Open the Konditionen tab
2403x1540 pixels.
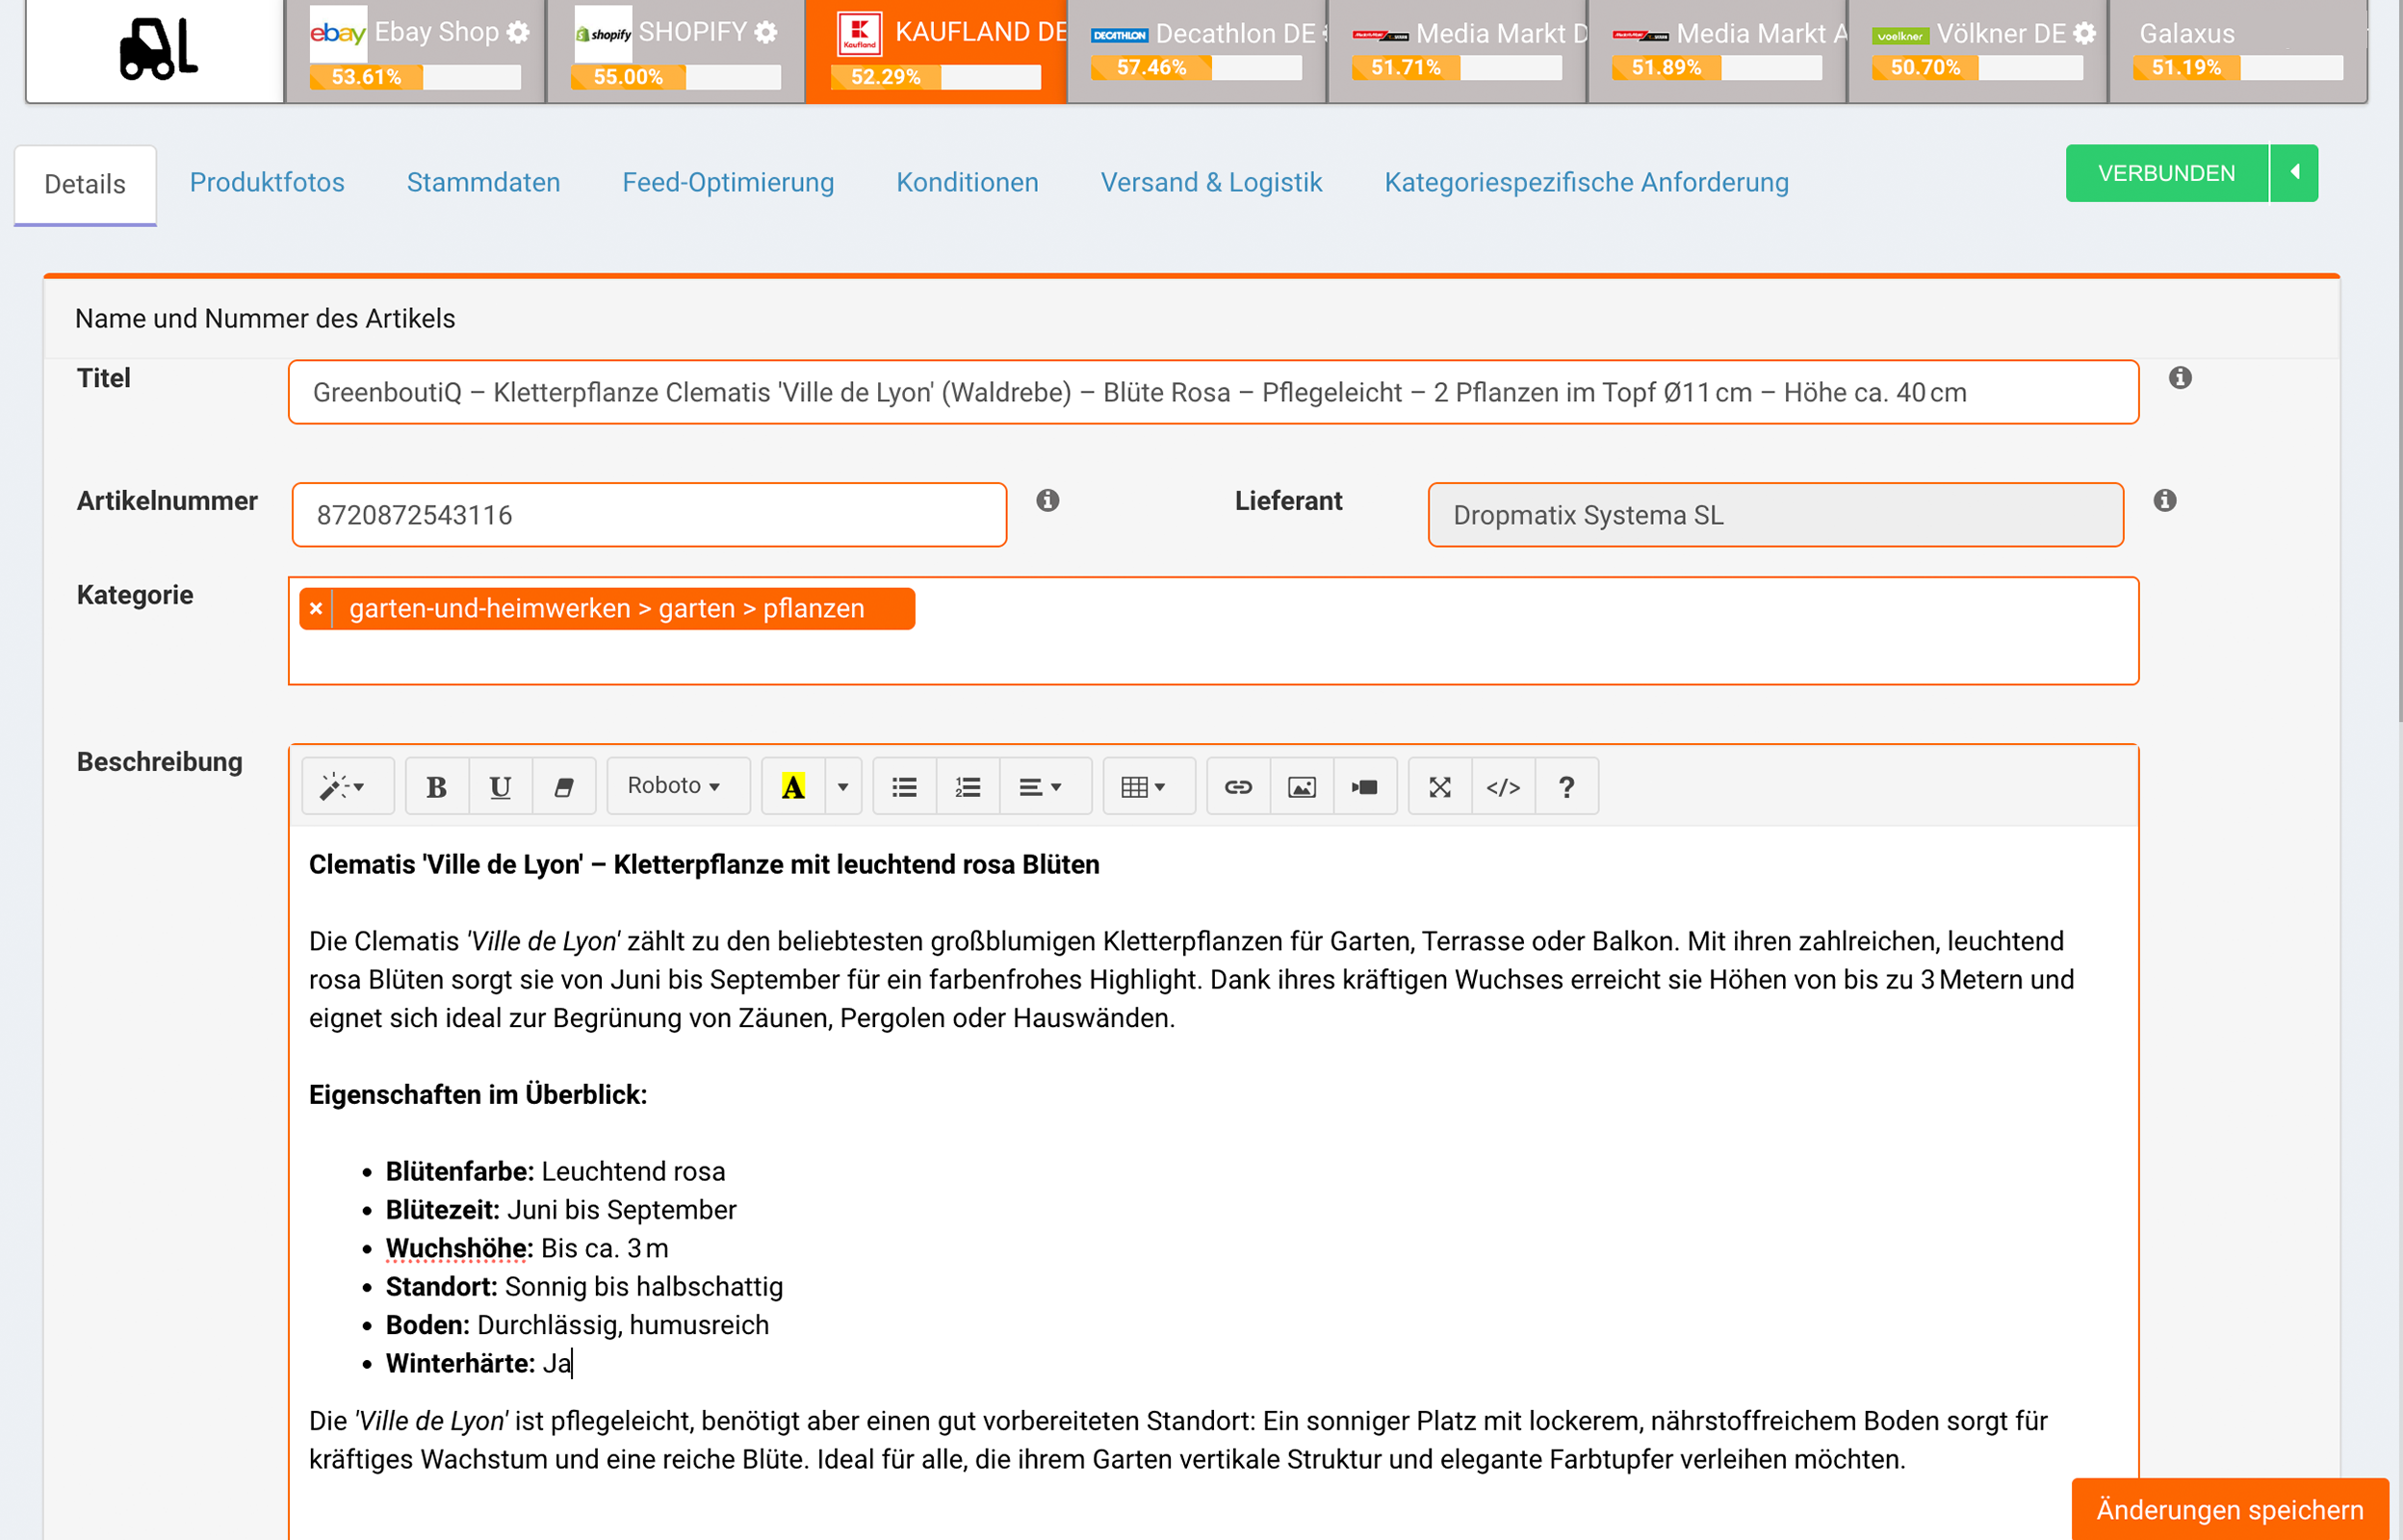click(x=967, y=182)
